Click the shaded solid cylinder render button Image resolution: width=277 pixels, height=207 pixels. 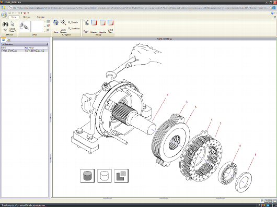pyautogui.click(x=87, y=176)
